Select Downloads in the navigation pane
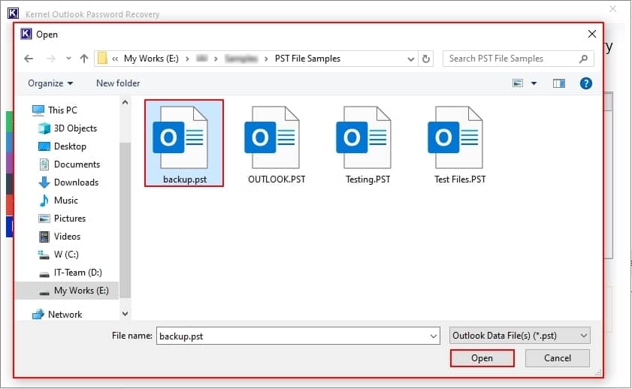632x389 pixels. click(x=76, y=182)
